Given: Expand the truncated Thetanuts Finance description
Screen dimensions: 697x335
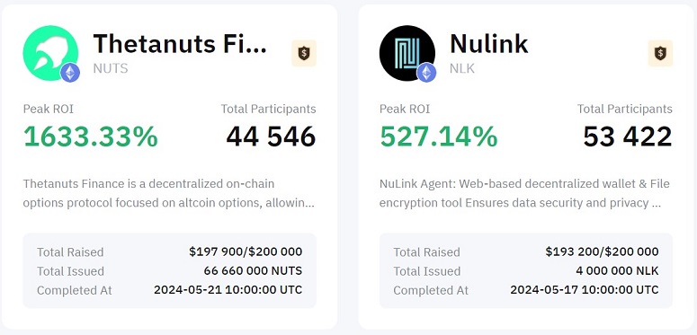Looking at the screenshot, I should (x=169, y=193).
